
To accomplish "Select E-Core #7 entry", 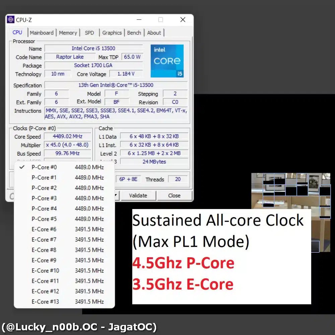I will (x=64, y=240).
